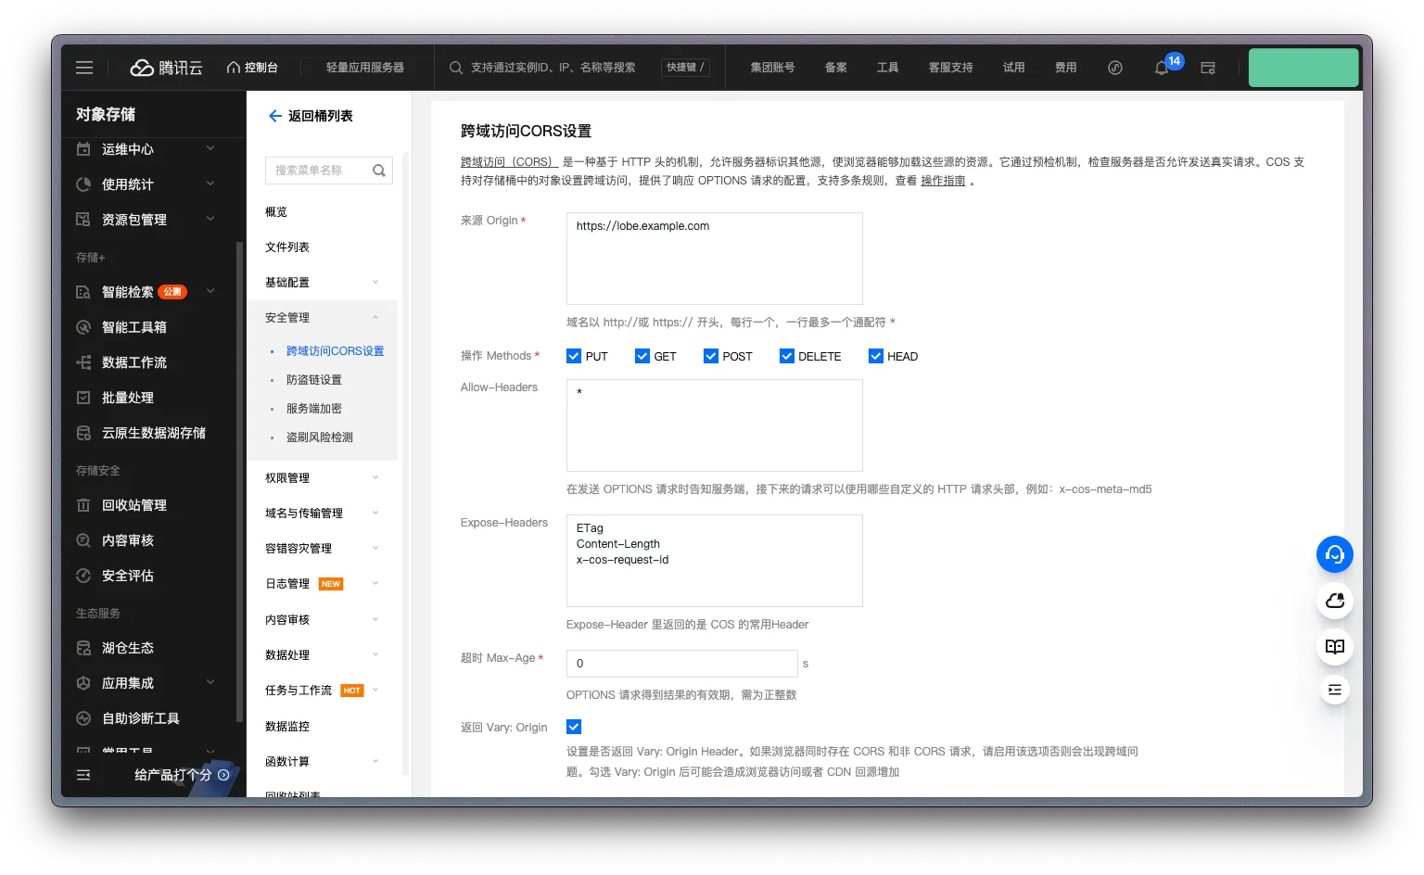Select 控制台 in the top navigation
Screen dimensions: 1424x875
[253, 67]
